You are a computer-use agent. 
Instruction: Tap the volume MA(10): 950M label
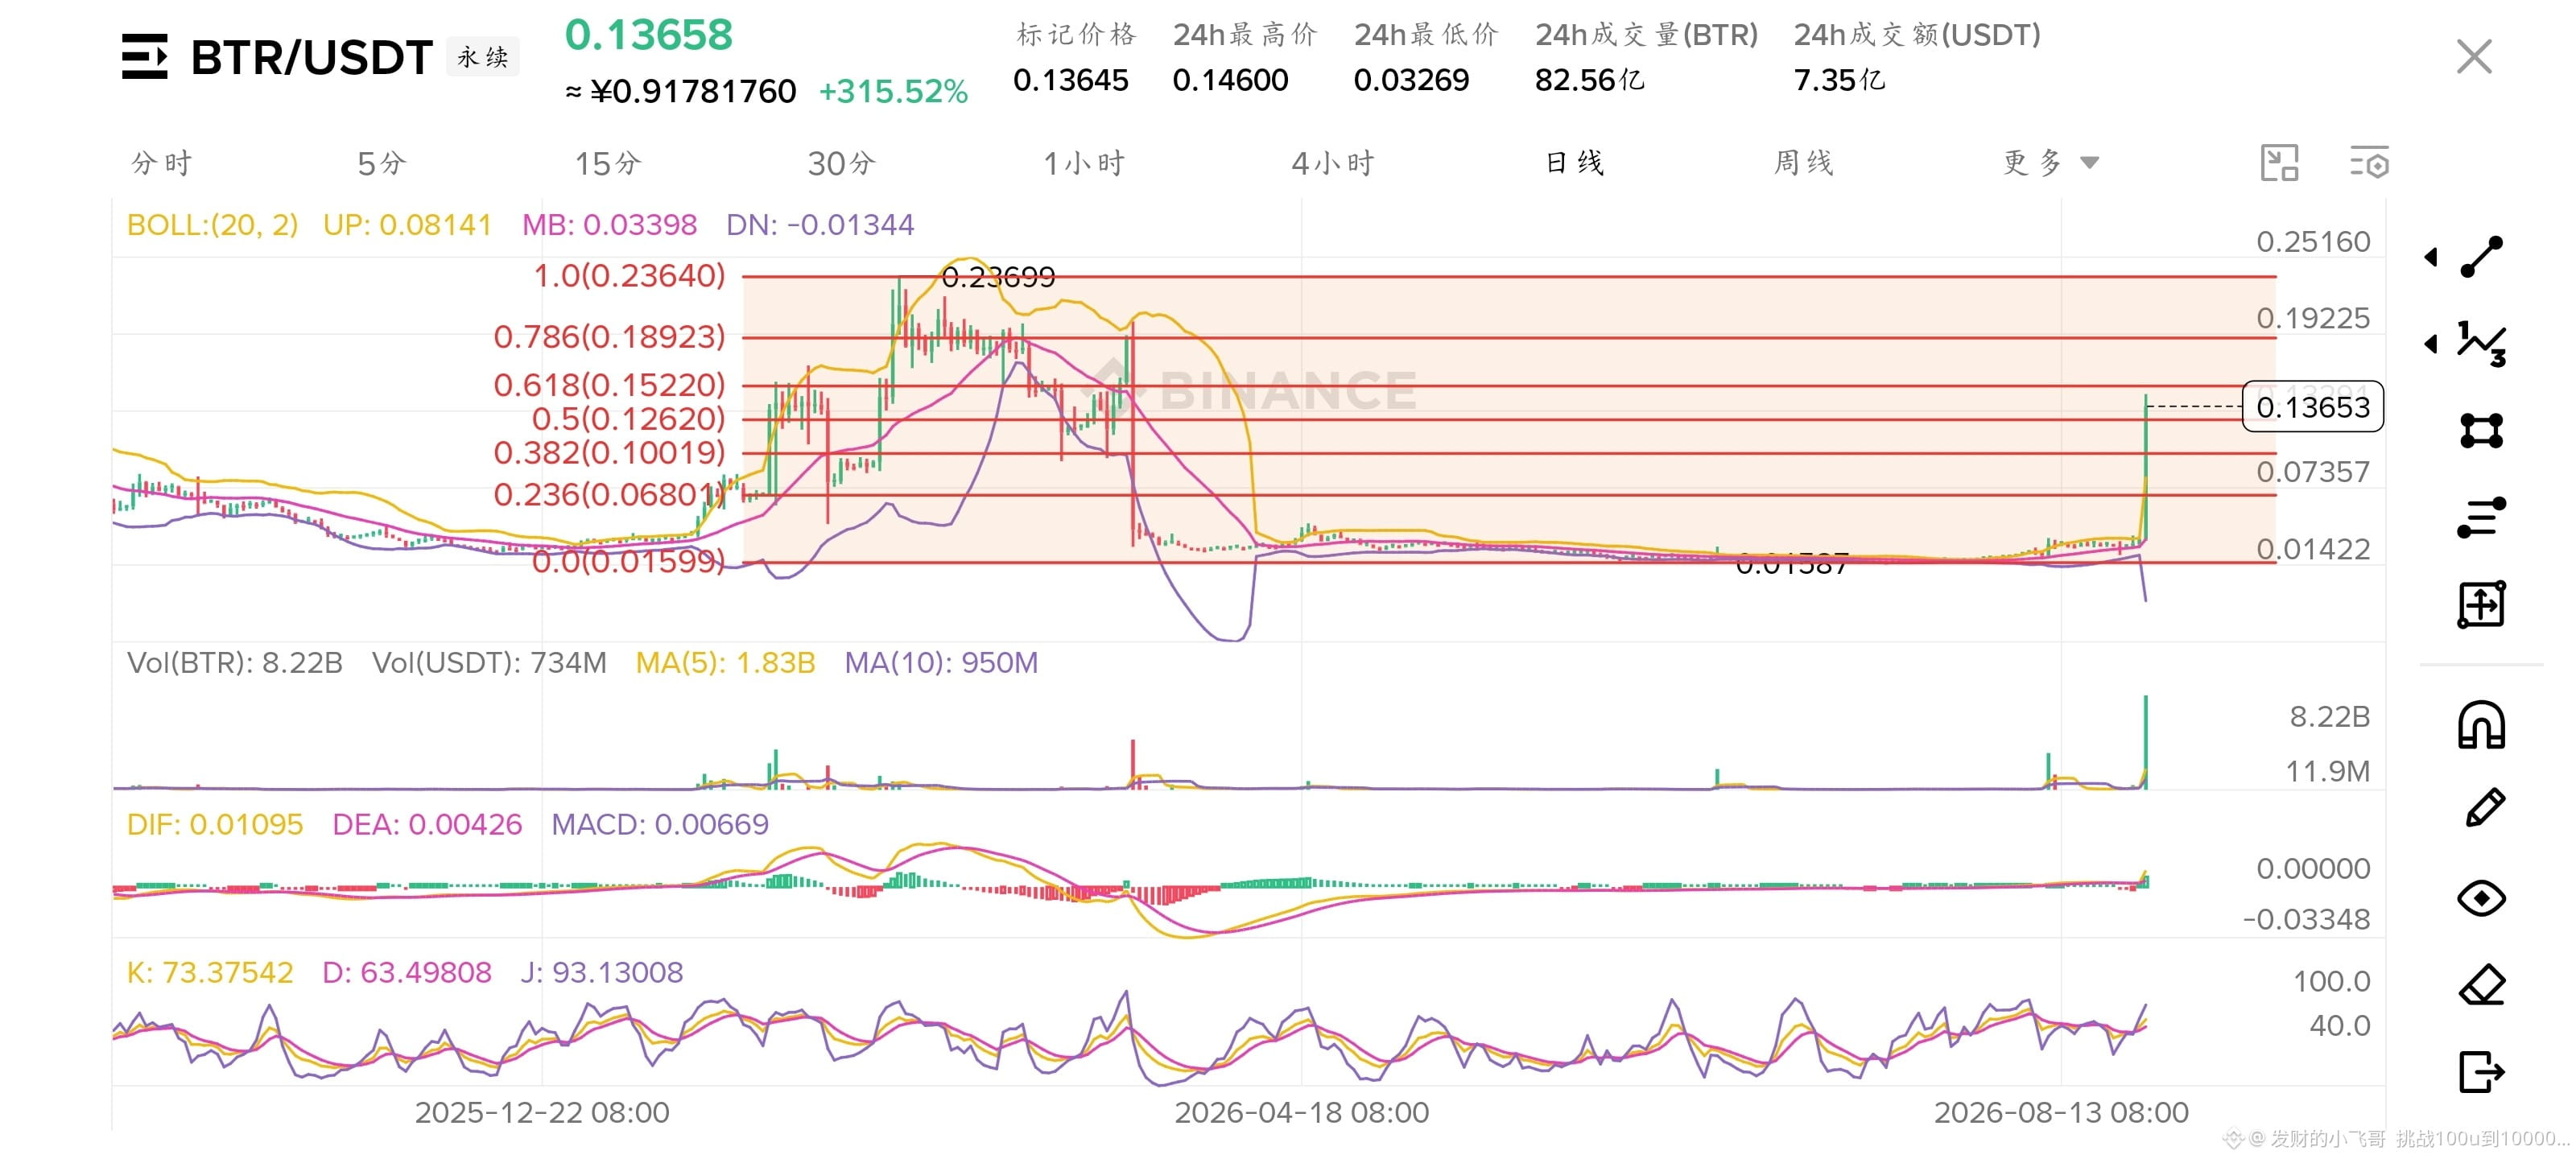941,663
